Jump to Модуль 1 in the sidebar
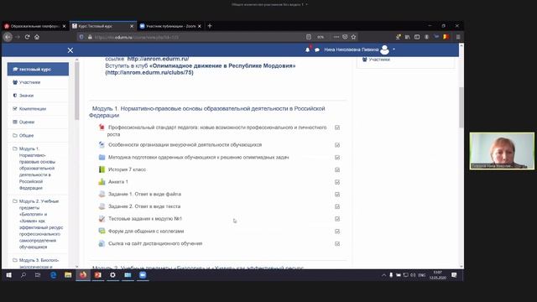 [38, 168]
